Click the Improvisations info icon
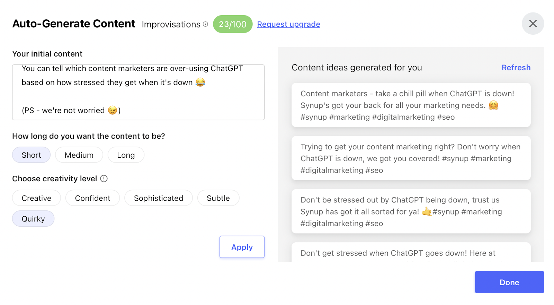 coord(205,24)
